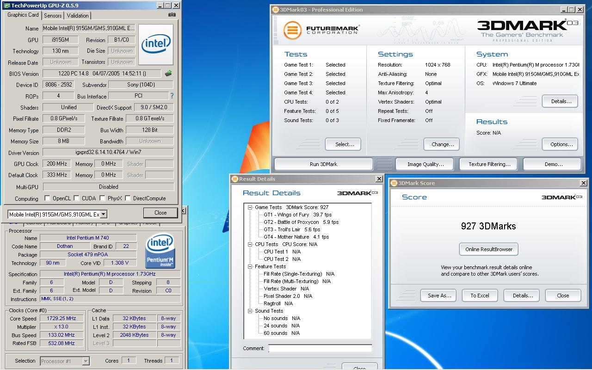Click the BIOS save chip icon in GPU-Z

[168, 74]
